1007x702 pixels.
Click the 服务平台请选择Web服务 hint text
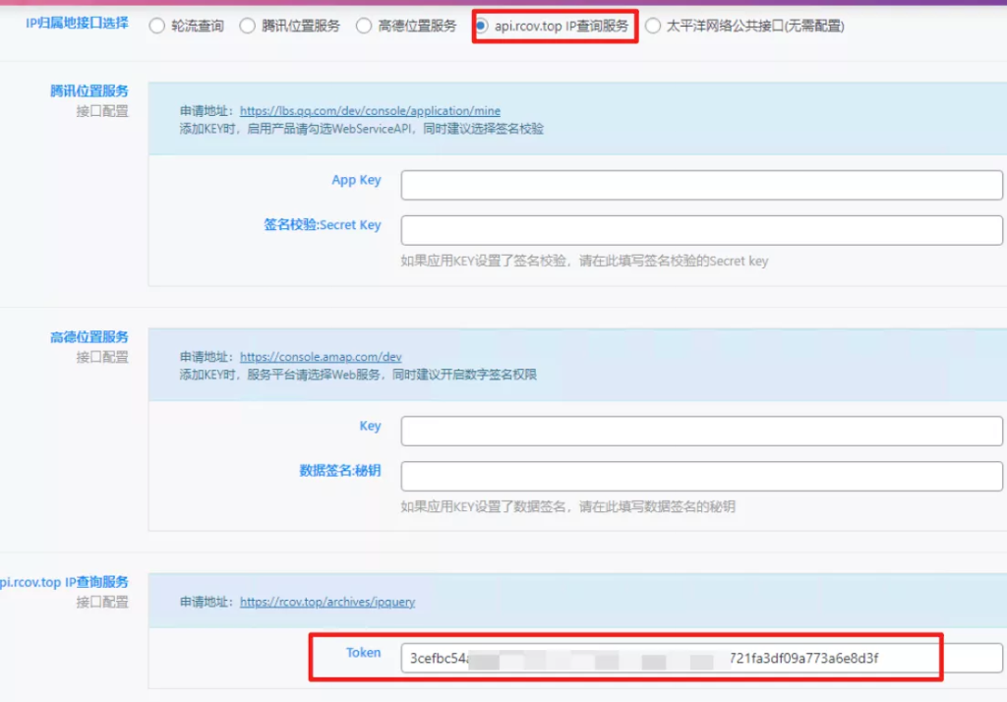coord(358,375)
